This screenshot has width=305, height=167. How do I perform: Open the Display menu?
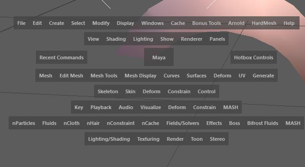pos(125,23)
